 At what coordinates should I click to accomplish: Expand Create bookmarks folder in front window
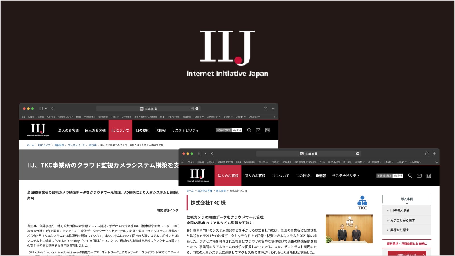coord(360,162)
